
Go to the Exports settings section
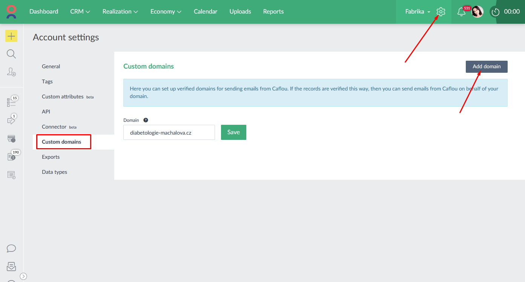point(51,157)
